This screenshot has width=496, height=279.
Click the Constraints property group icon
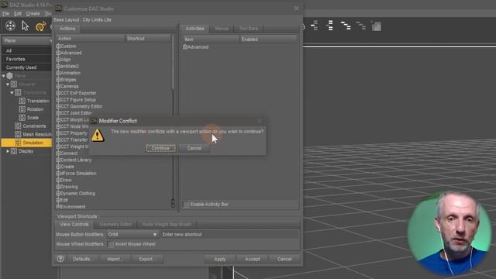tap(18, 126)
